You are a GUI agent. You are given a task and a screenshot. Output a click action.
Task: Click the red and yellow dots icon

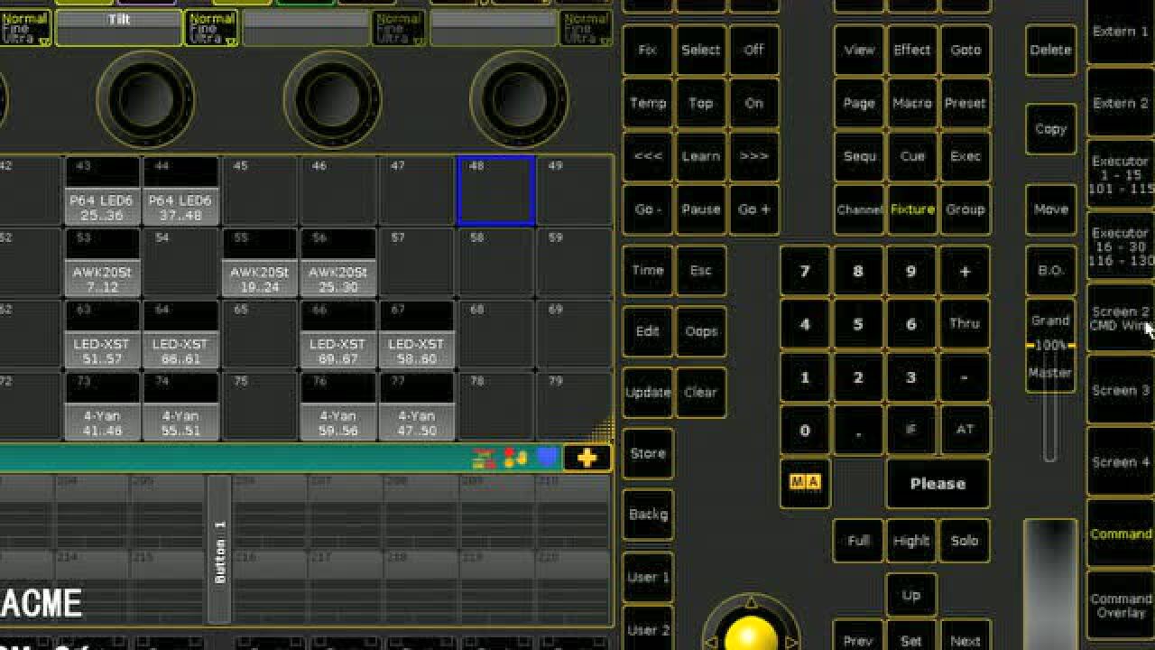tap(515, 458)
